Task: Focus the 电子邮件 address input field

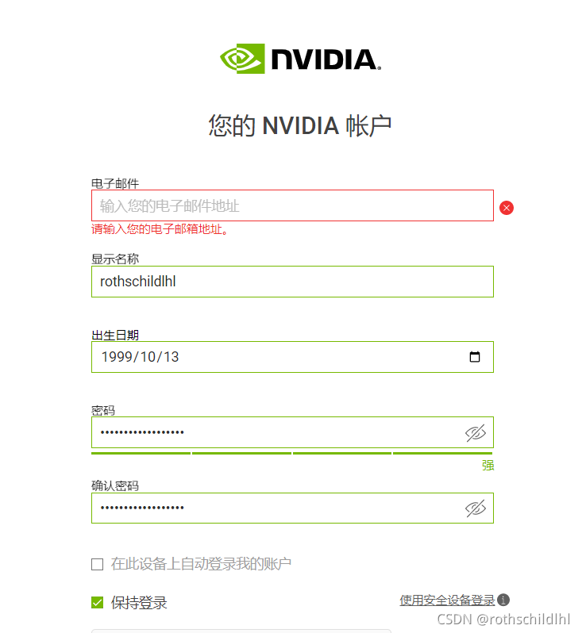Action: 292,205
